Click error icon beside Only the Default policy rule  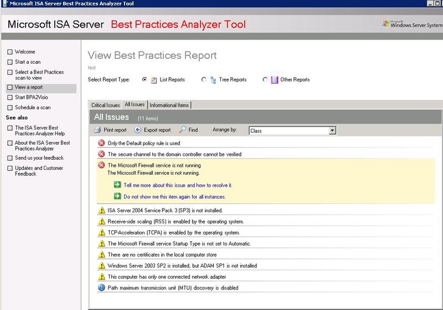pyautogui.click(x=101, y=143)
